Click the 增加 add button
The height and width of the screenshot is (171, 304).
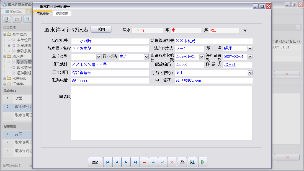pos(95,162)
